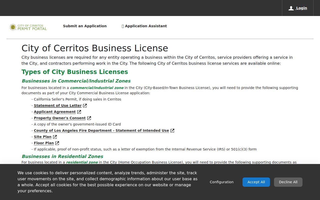
Task: Click Businesses in Commercial/Industrial Zones subheading
Action: 76,81
